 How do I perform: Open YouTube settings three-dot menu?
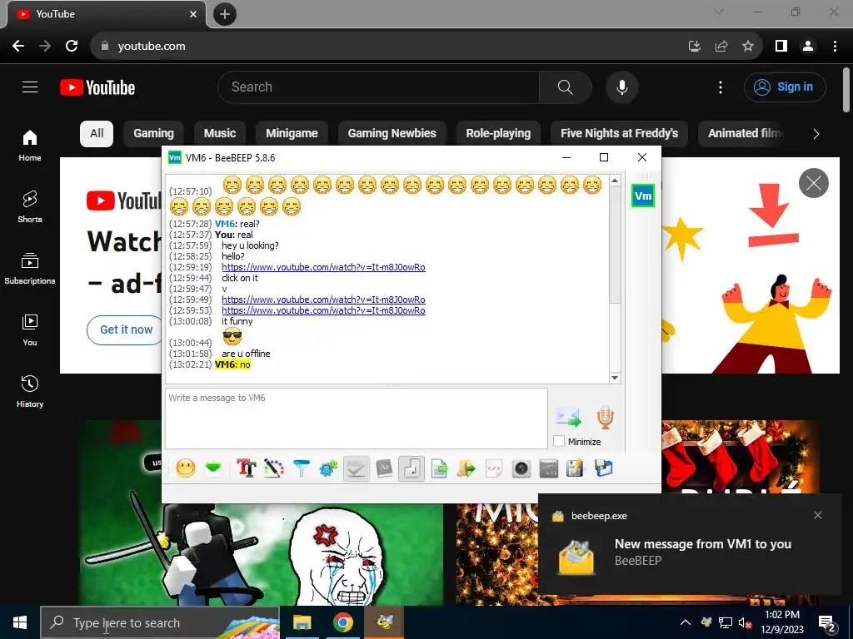click(721, 87)
